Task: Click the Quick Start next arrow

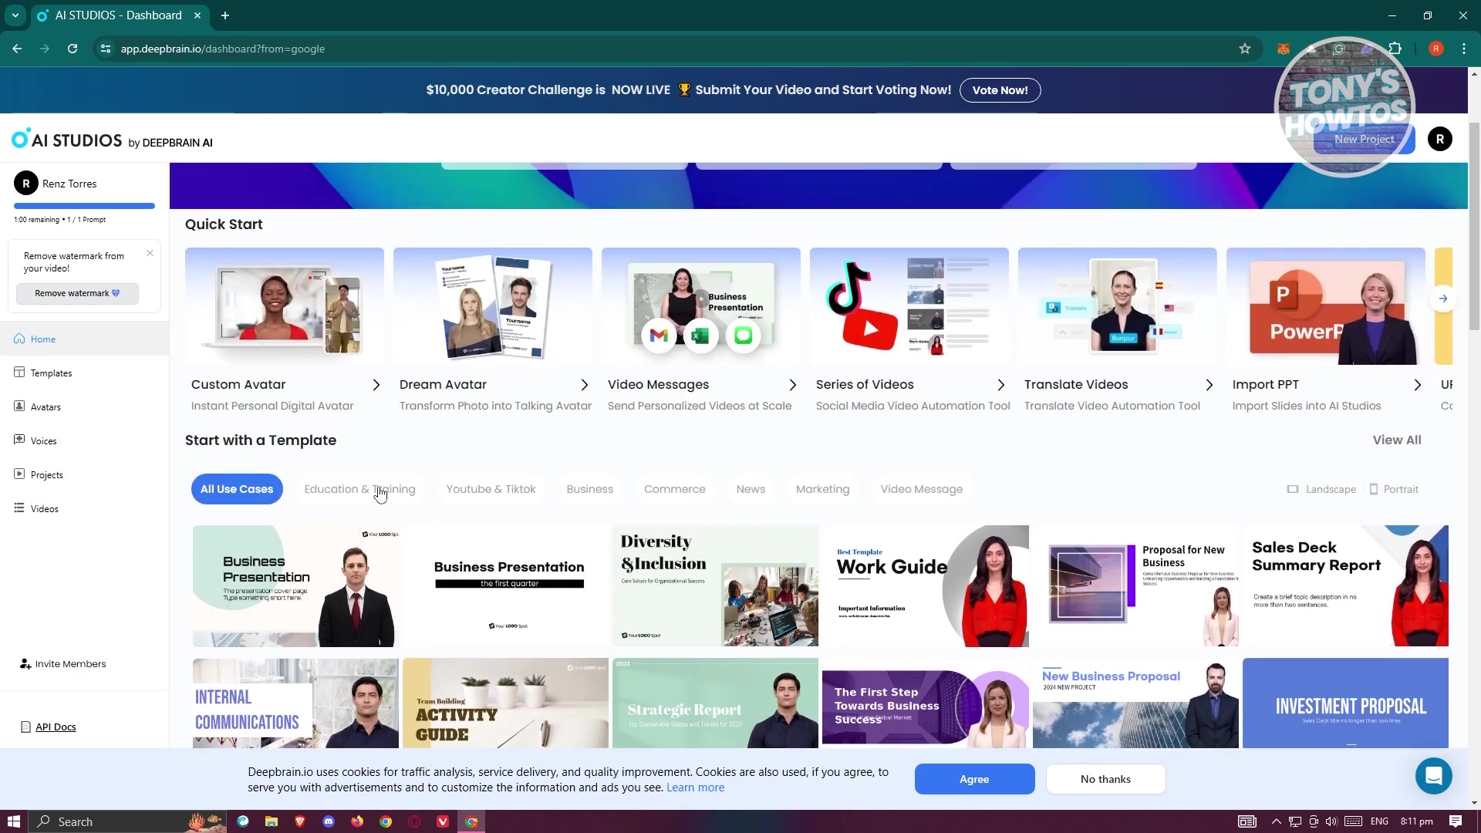Action: [1442, 298]
